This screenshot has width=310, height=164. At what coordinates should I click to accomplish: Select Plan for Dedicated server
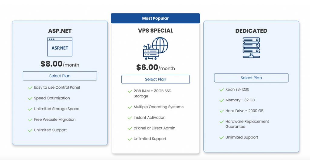click(x=251, y=78)
